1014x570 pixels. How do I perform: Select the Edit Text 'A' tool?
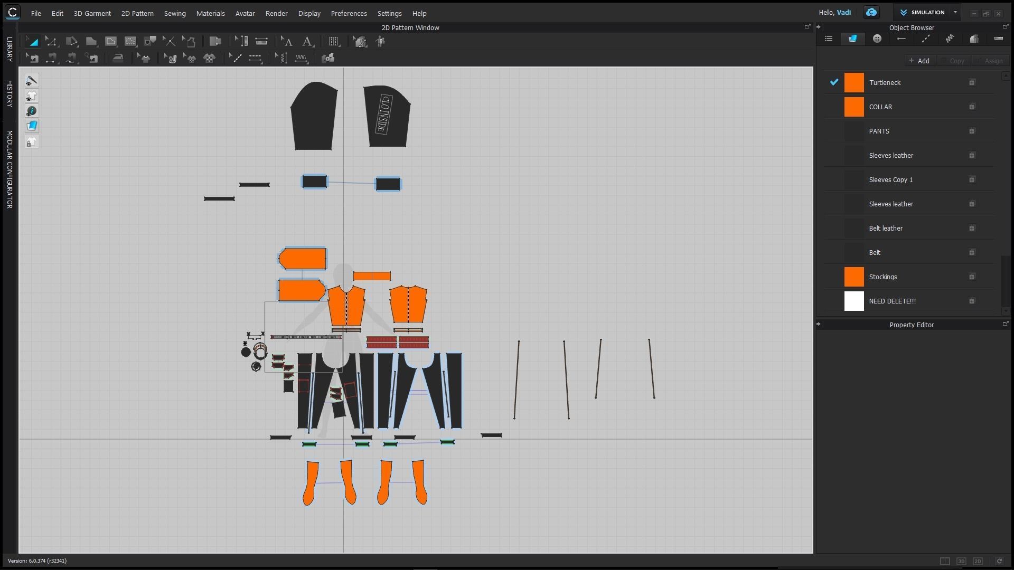pos(287,41)
